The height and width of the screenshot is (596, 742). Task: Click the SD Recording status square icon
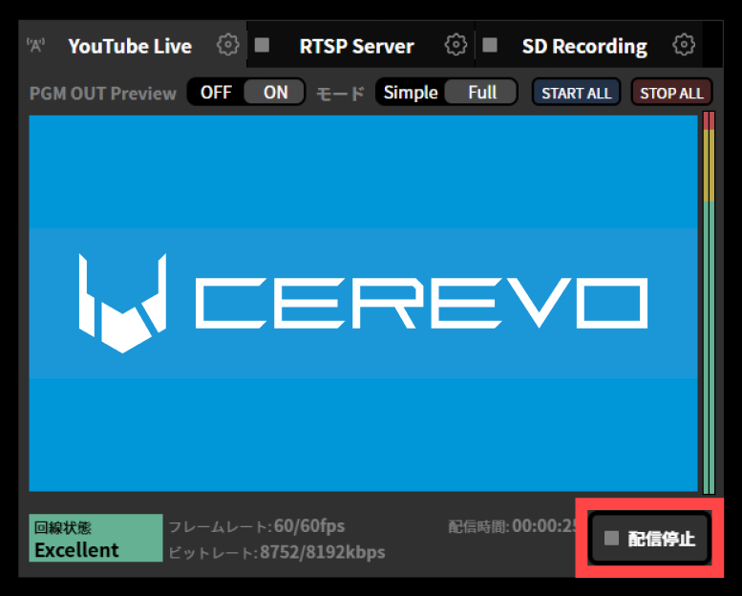click(490, 45)
